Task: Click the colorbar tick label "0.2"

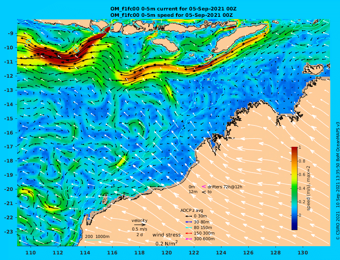Action: point(302,202)
